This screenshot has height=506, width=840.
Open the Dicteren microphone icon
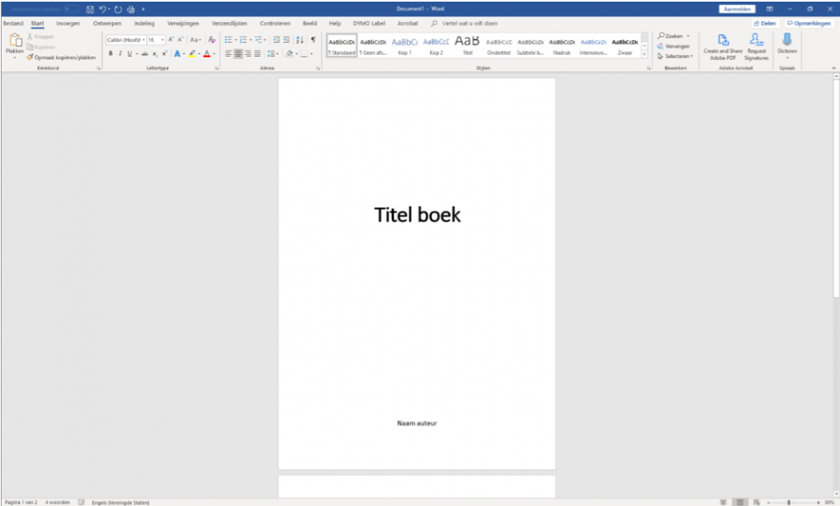pyautogui.click(x=786, y=41)
